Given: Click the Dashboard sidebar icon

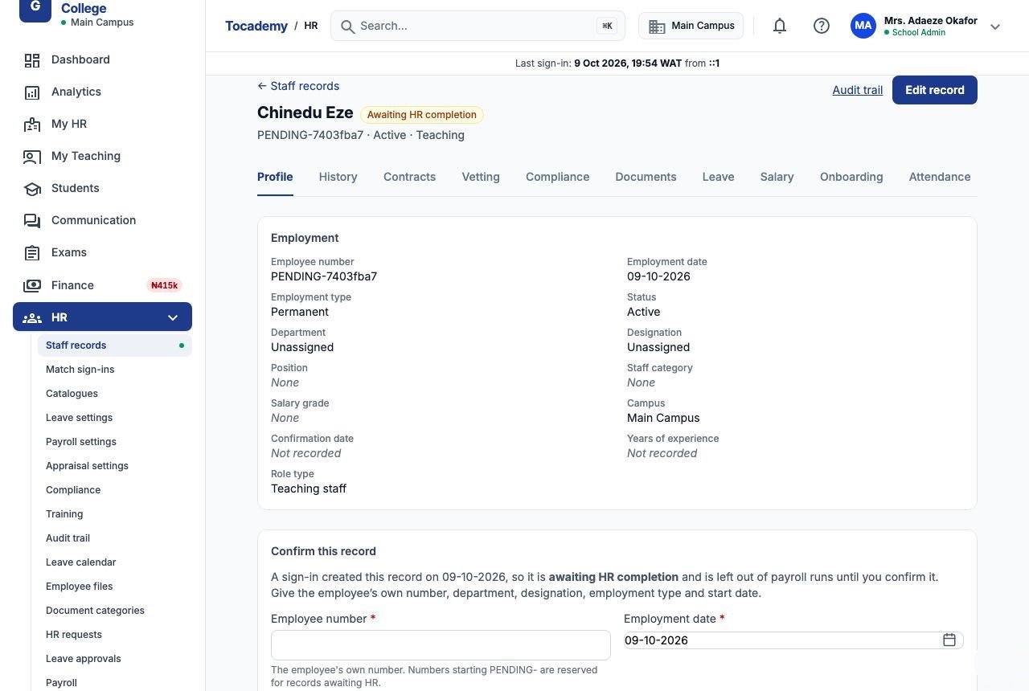Looking at the screenshot, I should (x=32, y=59).
